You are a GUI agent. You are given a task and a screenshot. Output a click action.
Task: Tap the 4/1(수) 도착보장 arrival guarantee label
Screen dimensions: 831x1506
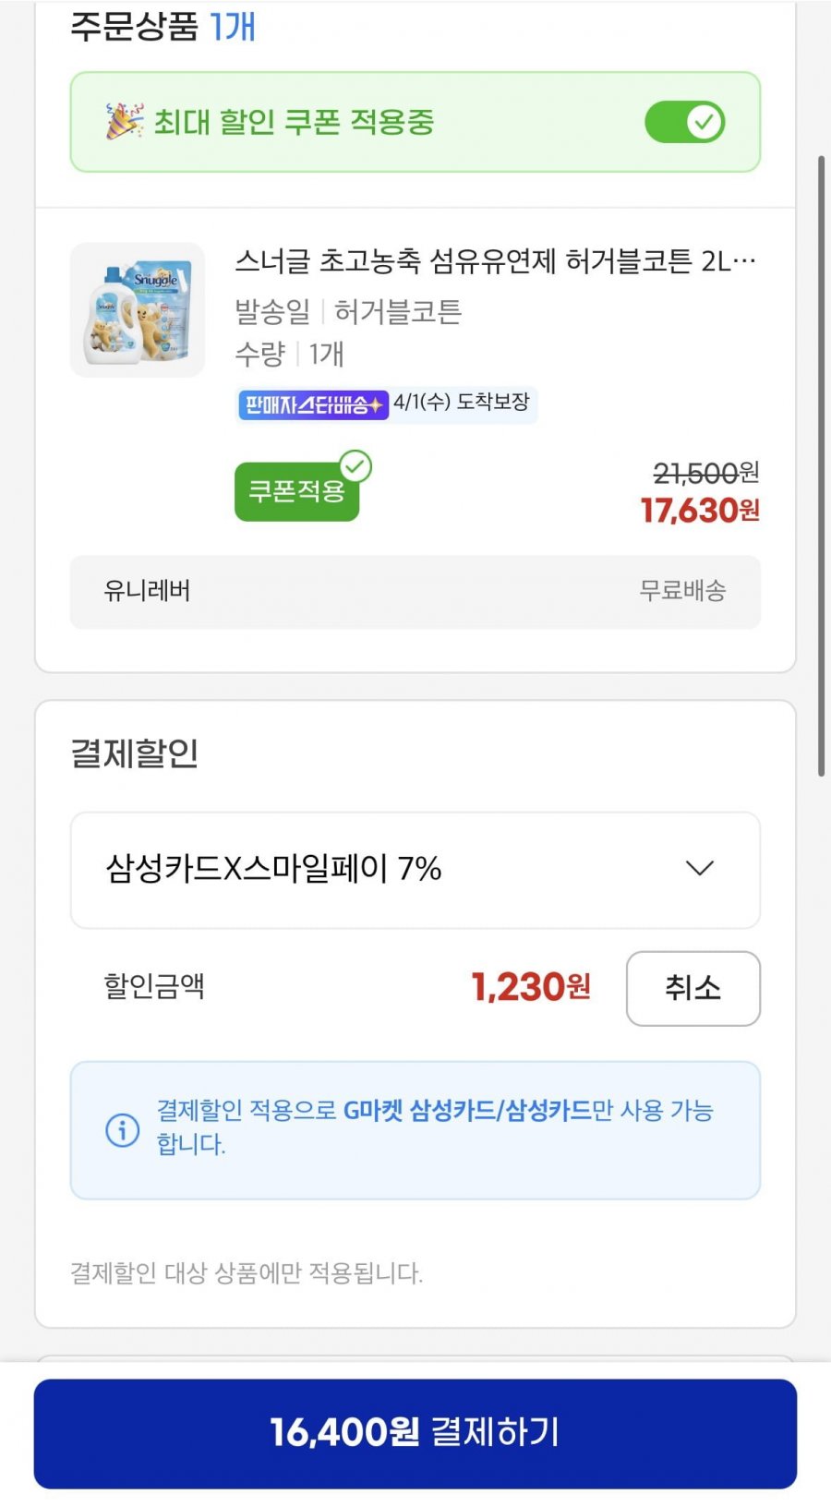pyautogui.click(x=462, y=403)
